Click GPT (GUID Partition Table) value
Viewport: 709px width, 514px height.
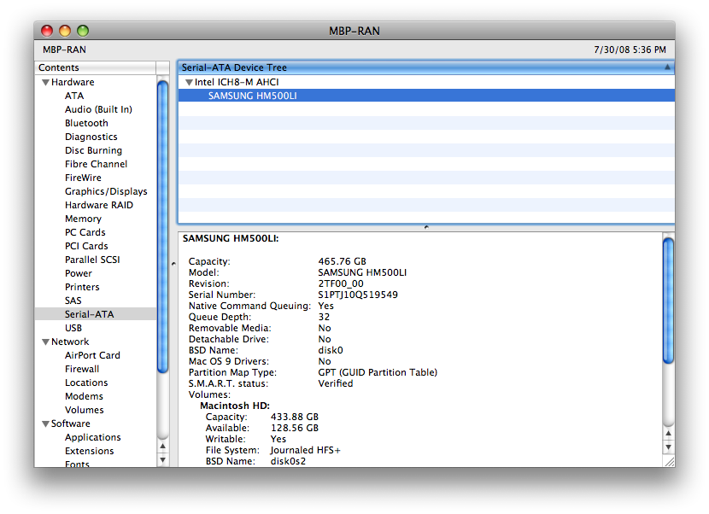coord(378,372)
